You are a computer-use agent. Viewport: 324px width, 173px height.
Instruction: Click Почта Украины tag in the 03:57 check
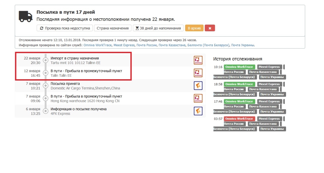pos(272,129)
